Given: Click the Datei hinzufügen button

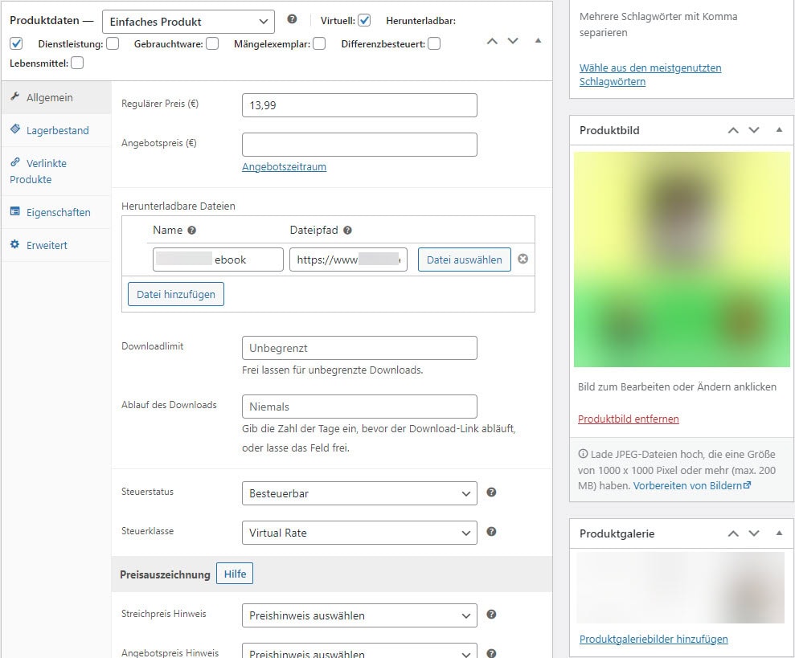Looking at the screenshot, I should tap(176, 294).
